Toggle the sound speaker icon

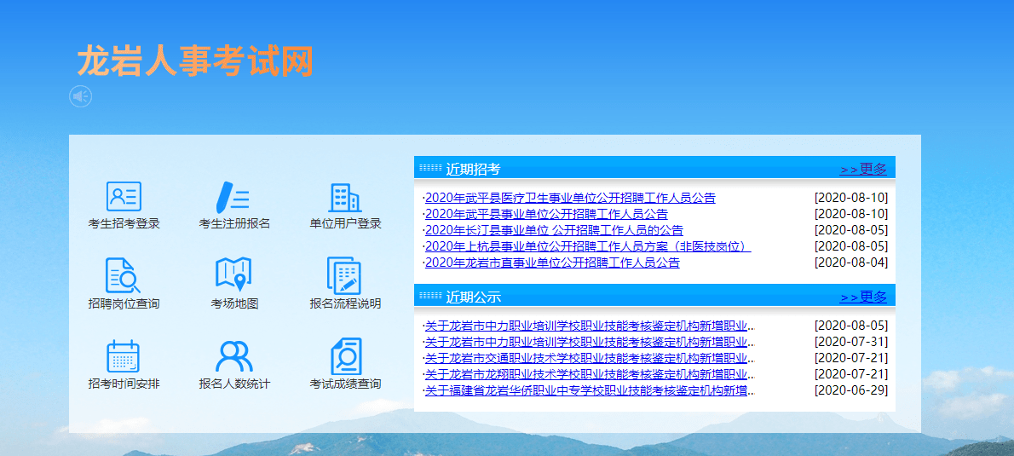(x=81, y=96)
